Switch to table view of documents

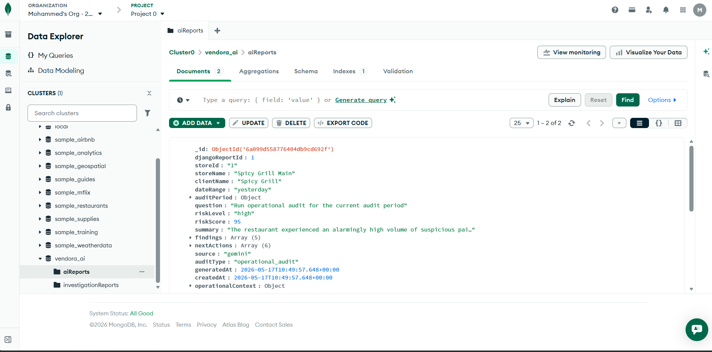tap(678, 123)
